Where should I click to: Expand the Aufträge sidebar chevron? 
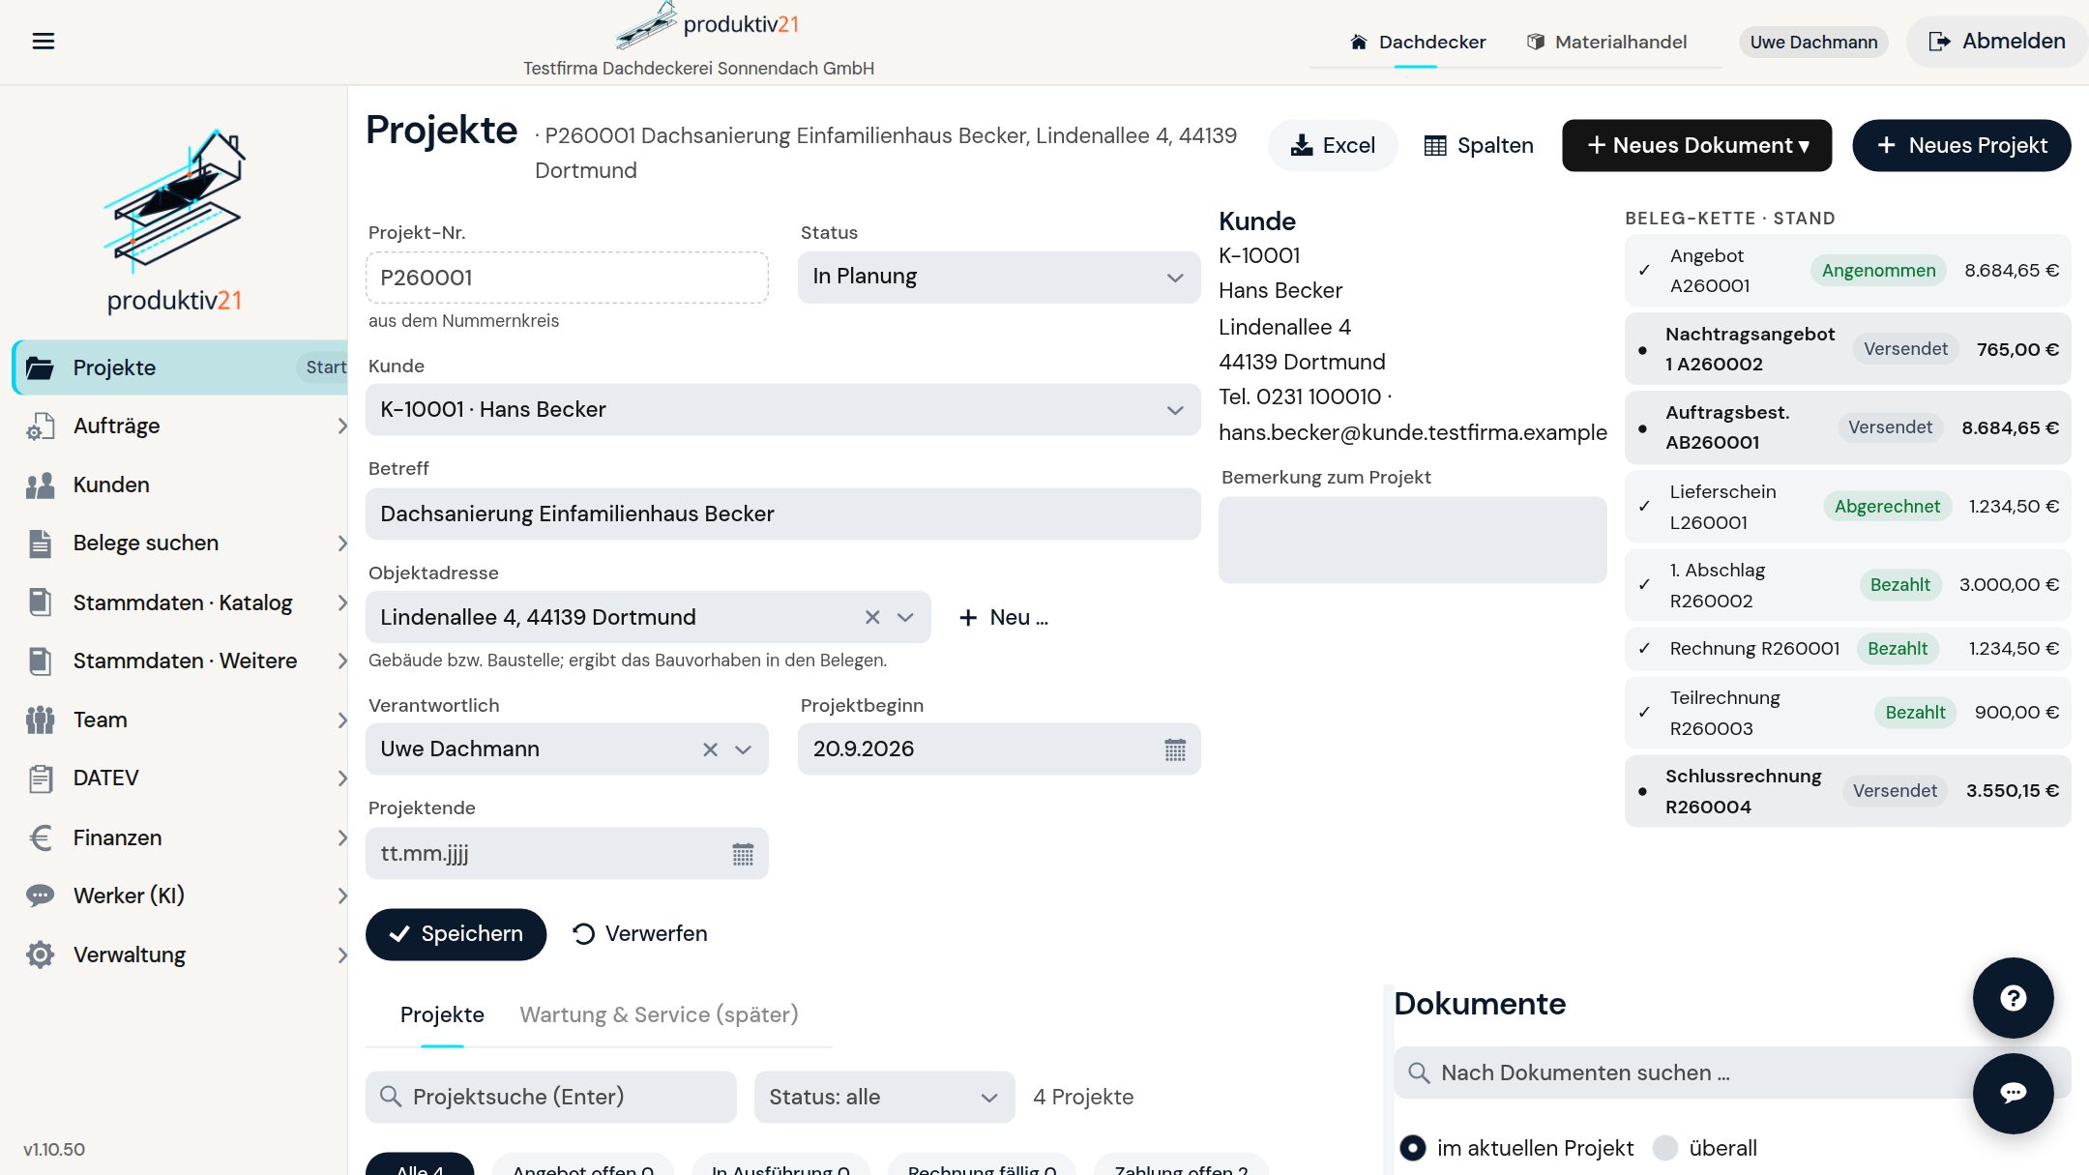click(341, 426)
